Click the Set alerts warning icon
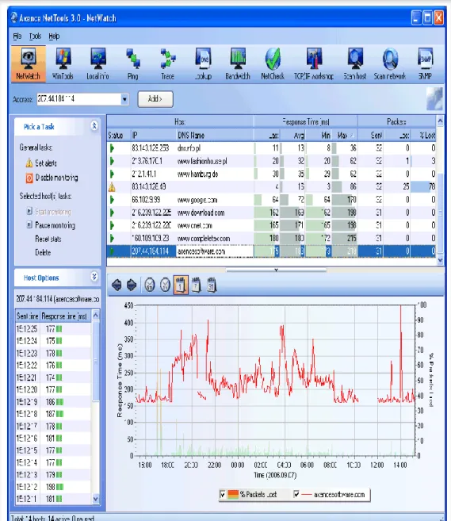This screenshot has height=521, width=451. pyautogui.click(x=29, y=163)
